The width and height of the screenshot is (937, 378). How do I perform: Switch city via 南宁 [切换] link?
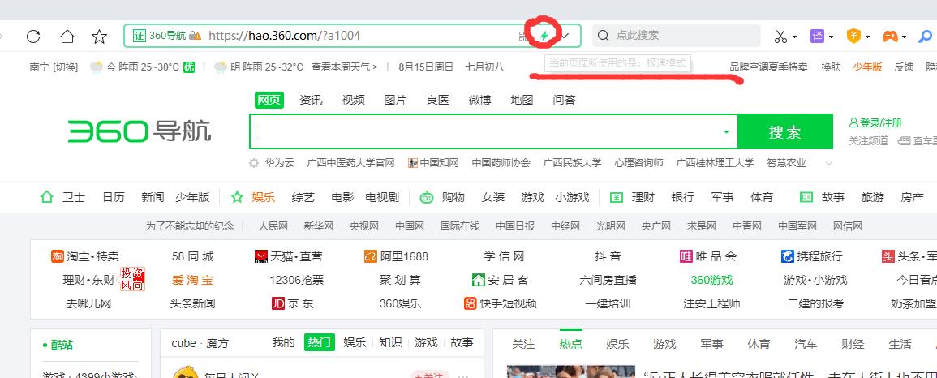54,67
